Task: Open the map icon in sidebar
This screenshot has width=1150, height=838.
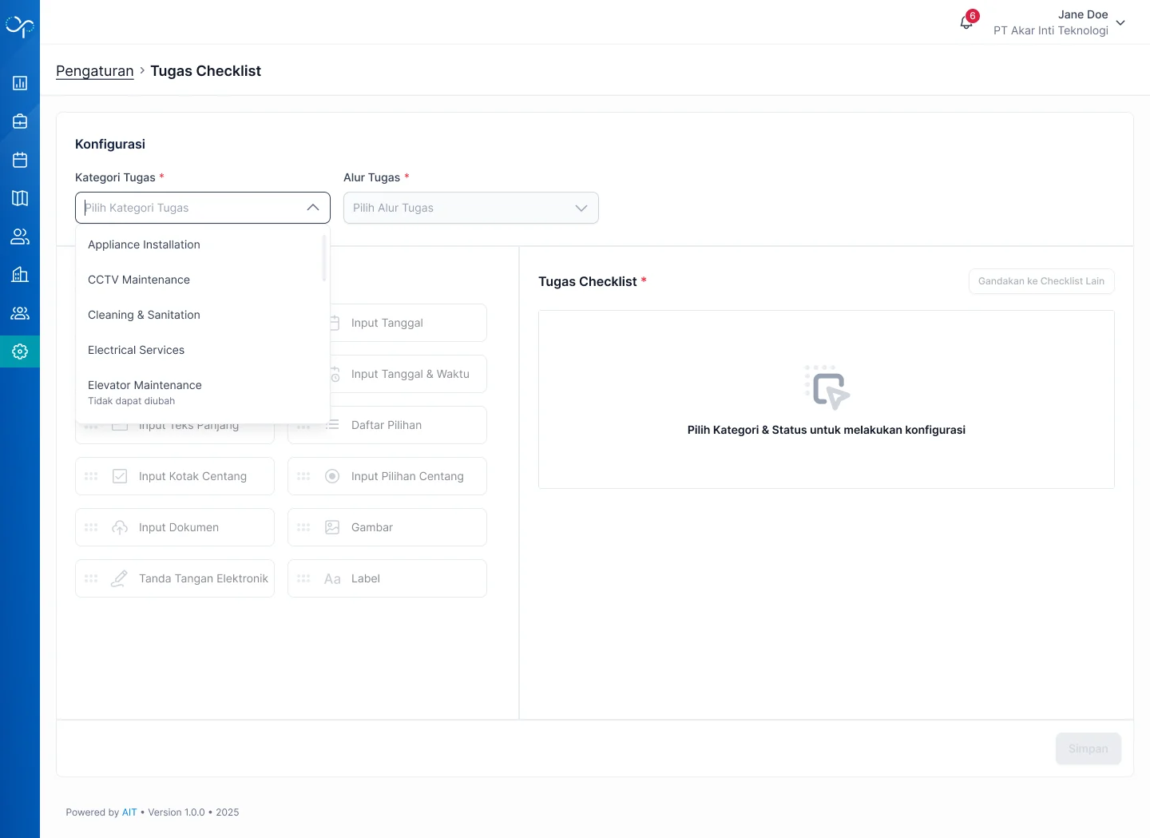Action: coord(20,198)
